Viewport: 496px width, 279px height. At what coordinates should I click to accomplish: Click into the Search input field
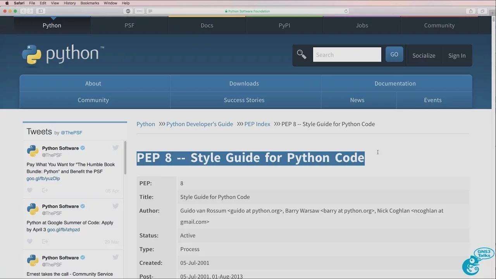[347, 55]
